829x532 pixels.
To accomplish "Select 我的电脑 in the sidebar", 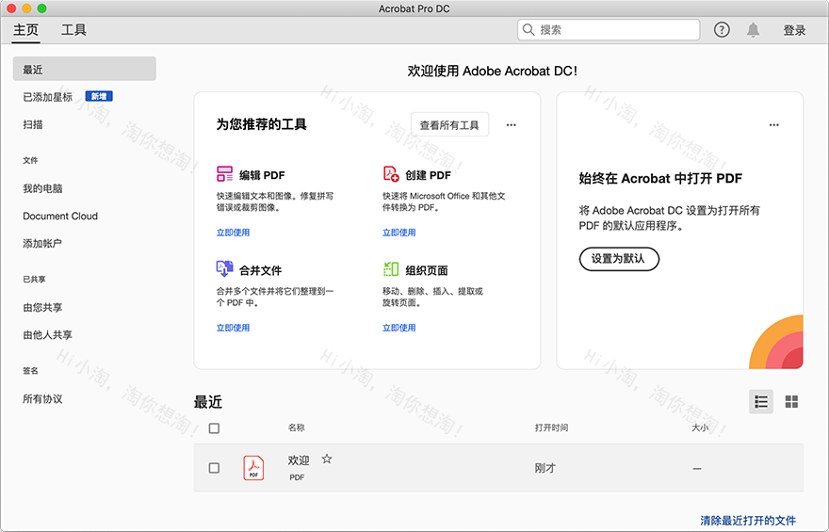I will (x=42, y=188).
